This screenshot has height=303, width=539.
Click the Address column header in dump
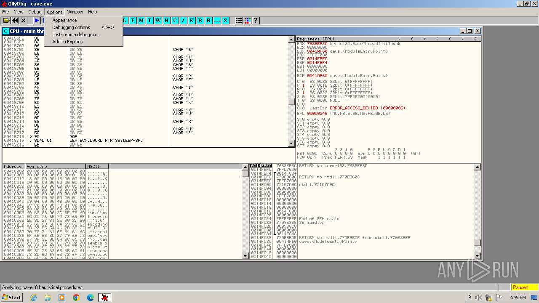pyautogui.click(x=14, y=167)
